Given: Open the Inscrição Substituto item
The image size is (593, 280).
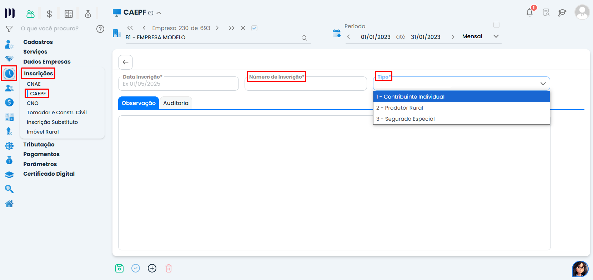Looking at the screenshot, I should [x=52, y=122].
